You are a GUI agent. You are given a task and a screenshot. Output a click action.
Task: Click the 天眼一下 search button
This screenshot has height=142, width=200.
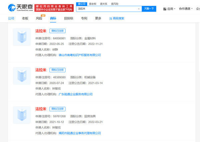click(x=149, y=9)
